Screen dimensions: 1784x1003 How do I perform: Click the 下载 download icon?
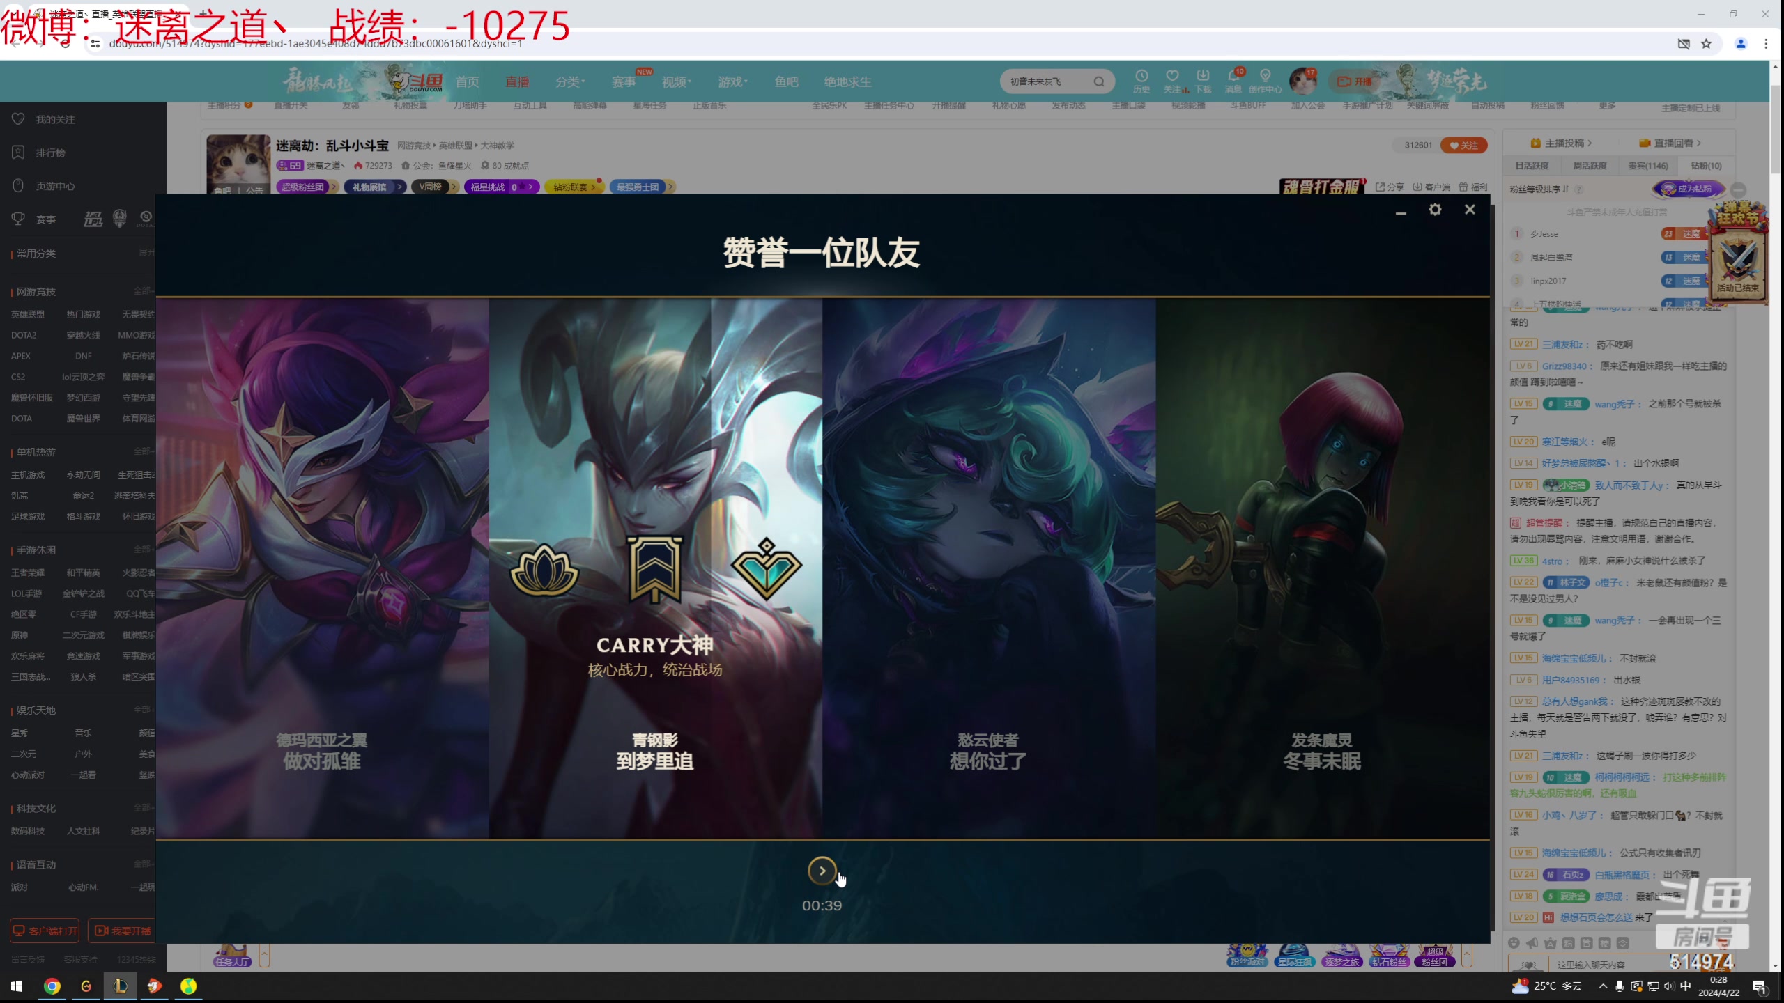[1203, 80]
